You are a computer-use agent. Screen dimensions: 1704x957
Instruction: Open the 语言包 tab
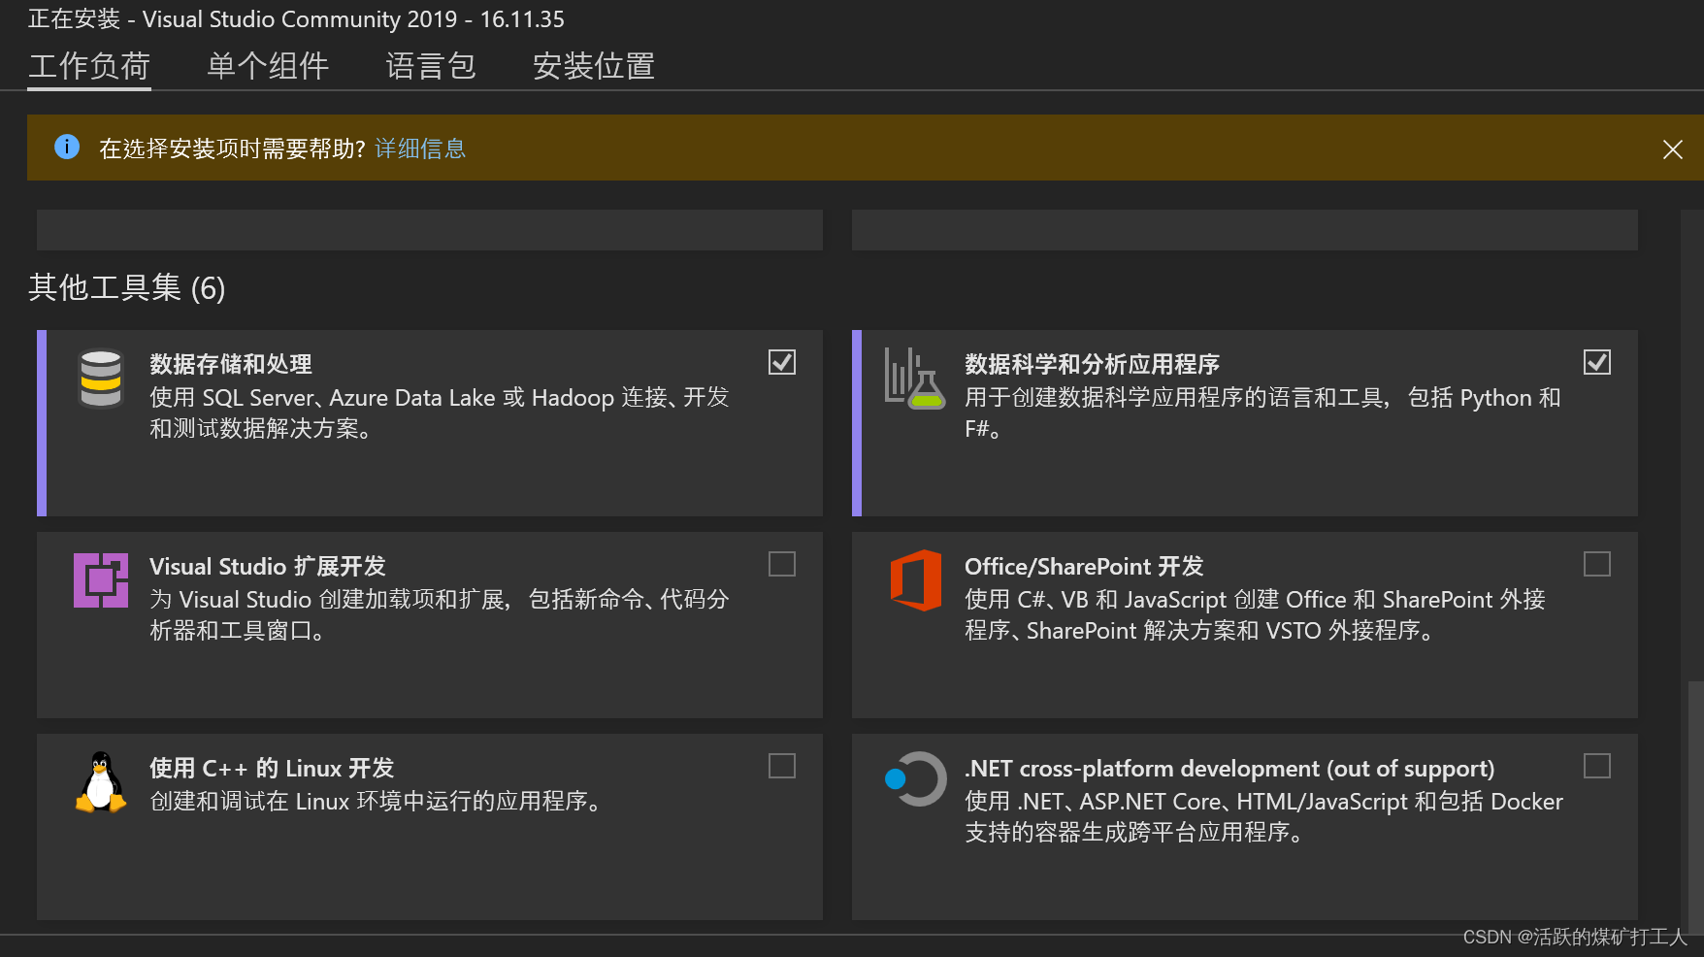point(431,65)
